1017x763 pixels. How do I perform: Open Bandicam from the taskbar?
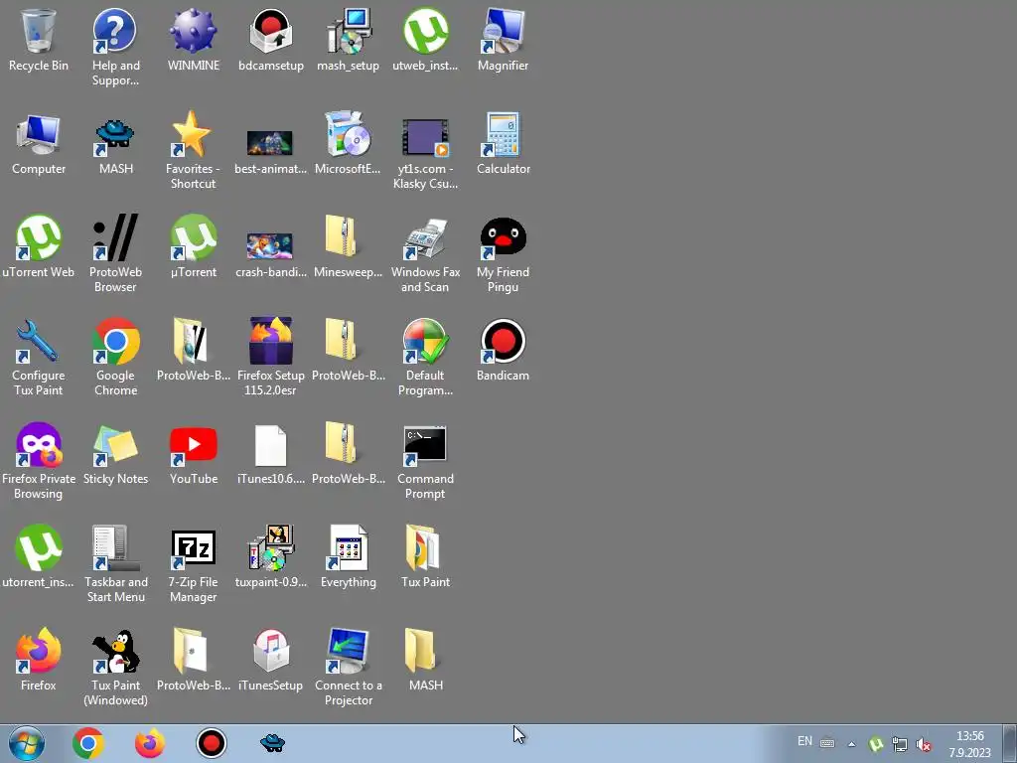coord(211,743)
